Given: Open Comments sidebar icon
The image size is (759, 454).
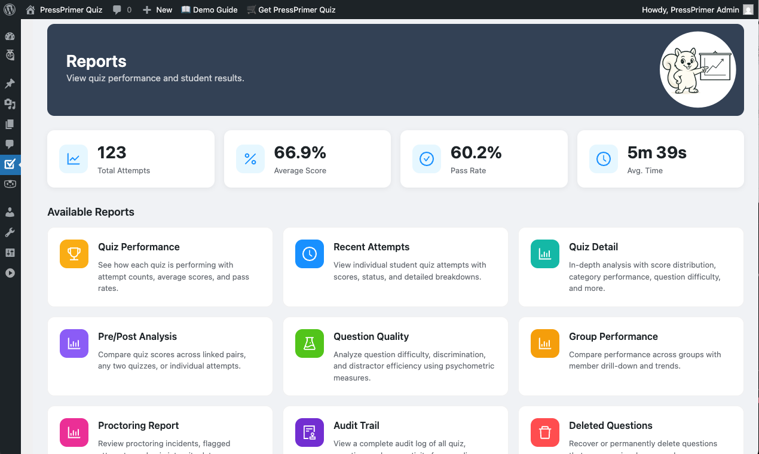Looking at the screenshot, I should [10, 144].
